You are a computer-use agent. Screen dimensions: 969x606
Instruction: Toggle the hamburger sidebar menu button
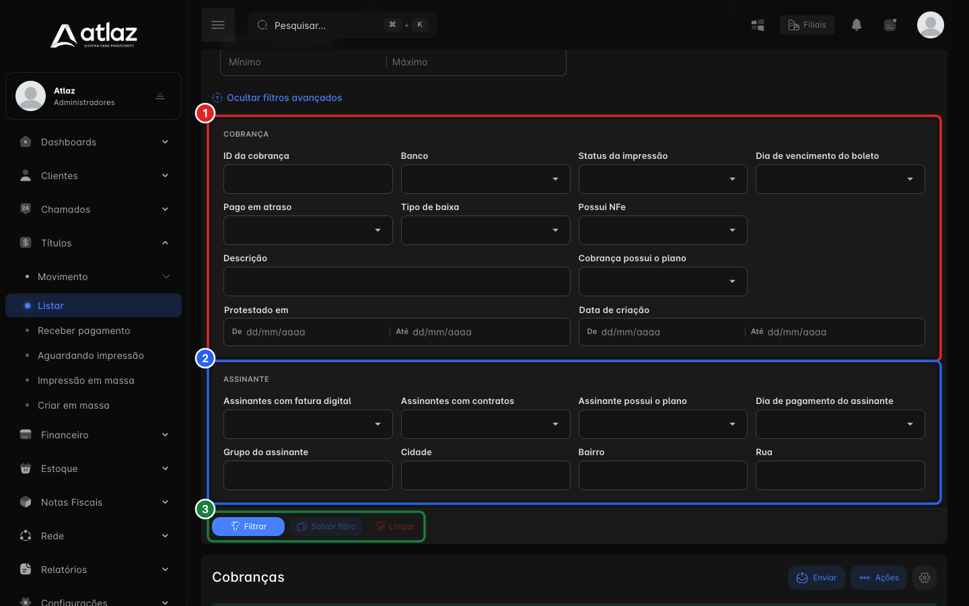(218, 25)
